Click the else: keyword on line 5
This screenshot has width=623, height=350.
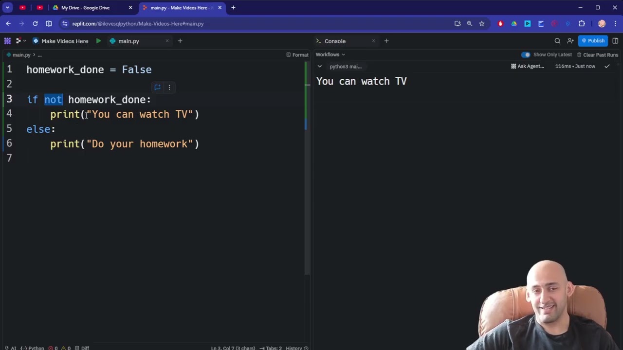(x=41, y=129)
